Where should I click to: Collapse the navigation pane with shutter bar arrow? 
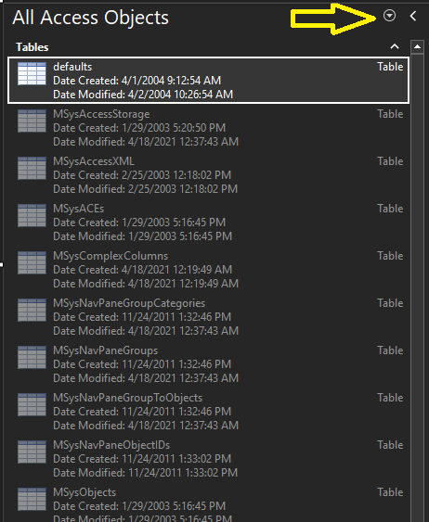413,16
